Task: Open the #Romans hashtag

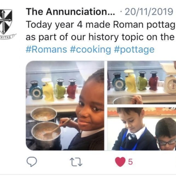Action: click(46, 49)
